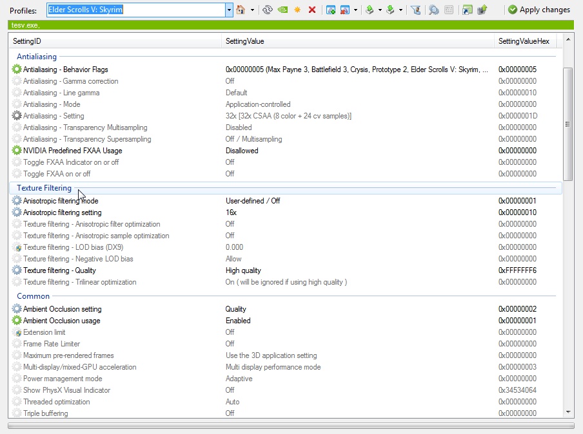
Task: Sort by the SettingID column header
Action: (115, 41)
